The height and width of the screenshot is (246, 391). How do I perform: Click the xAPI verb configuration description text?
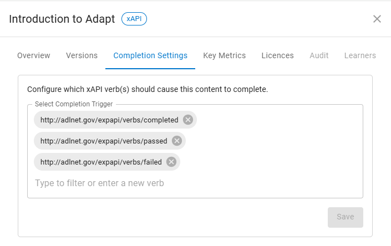(148, 89)
